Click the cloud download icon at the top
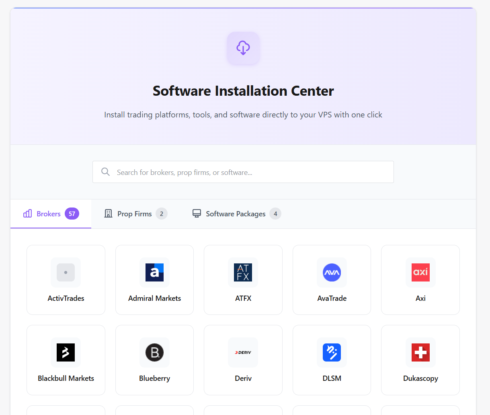490x415 pixels. (243, 48)
